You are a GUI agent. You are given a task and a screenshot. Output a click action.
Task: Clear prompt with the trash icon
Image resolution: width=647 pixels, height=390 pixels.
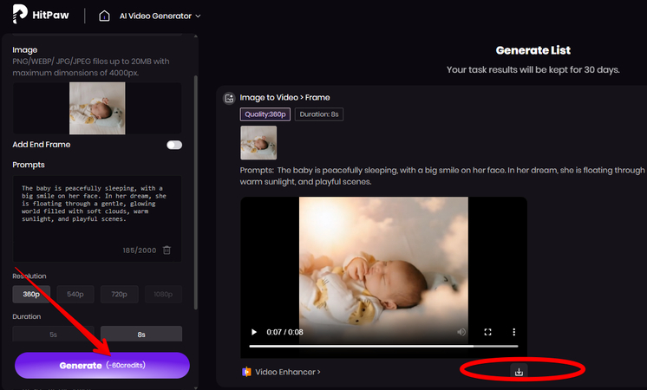click(167, 250)
